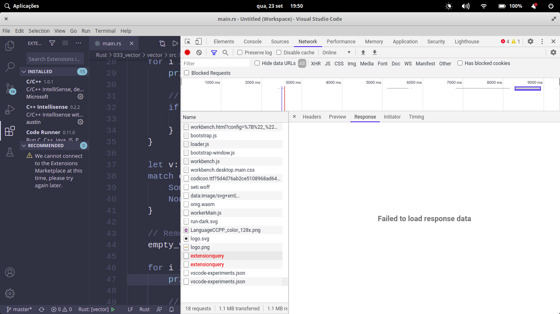Stop recording with the red network record button

(x=187, y=52)
